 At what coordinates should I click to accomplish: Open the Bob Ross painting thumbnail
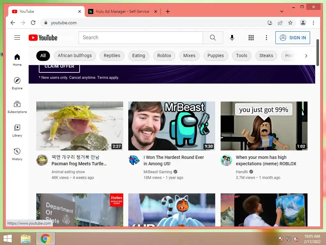point(264,210)
